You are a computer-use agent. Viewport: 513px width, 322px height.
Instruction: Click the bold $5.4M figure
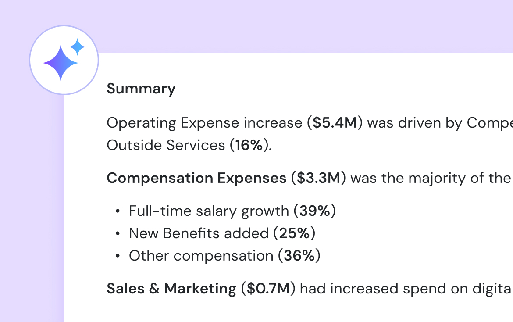(335, 123)
